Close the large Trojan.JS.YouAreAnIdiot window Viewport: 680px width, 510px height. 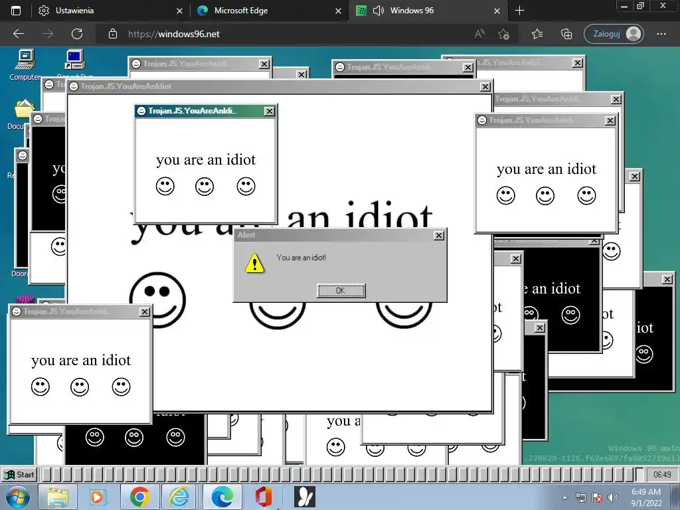pyautogui.click(x=485, y=87)
